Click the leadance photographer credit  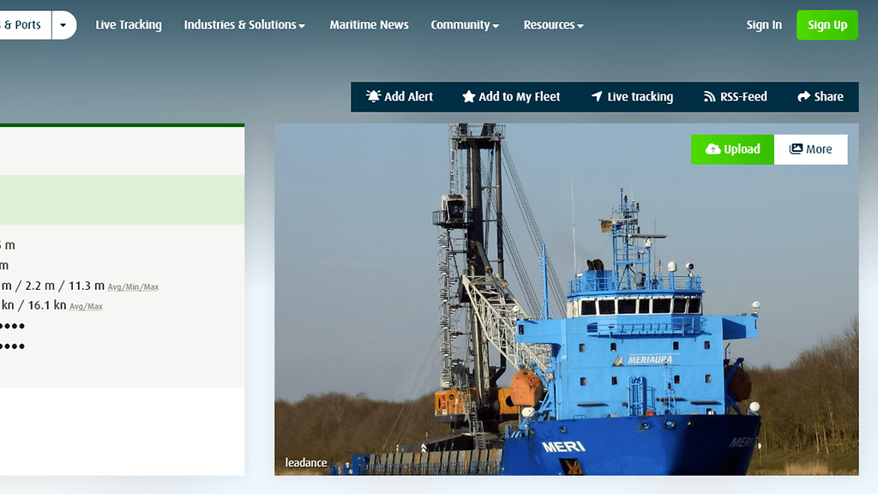[306, 462]
